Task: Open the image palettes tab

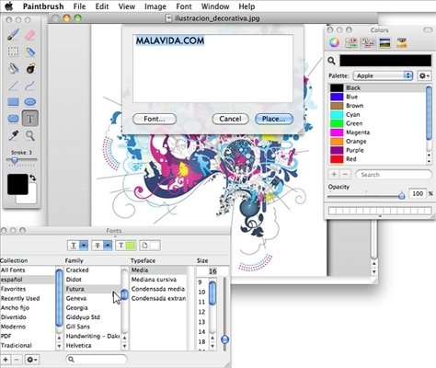Action: 384,42
